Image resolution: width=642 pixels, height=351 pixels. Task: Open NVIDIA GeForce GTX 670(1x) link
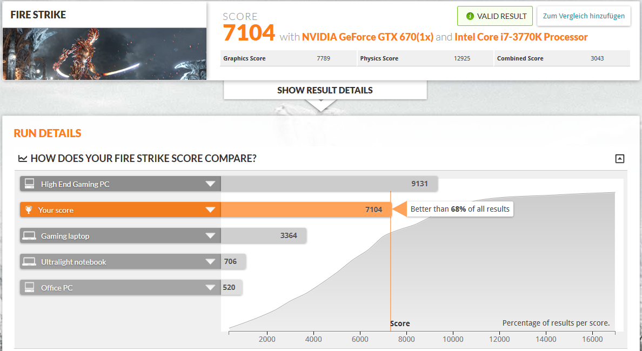point(367,37)
